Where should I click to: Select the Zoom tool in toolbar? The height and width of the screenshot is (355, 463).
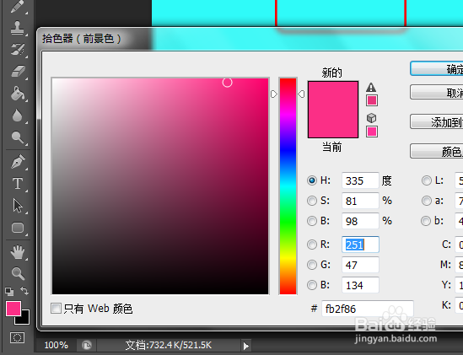(18, 273)
